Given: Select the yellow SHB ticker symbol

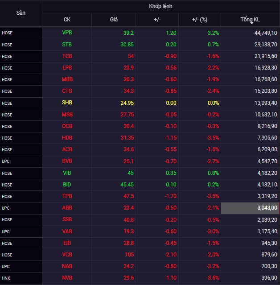Looking at the screenshot, I should click(67, 103).
